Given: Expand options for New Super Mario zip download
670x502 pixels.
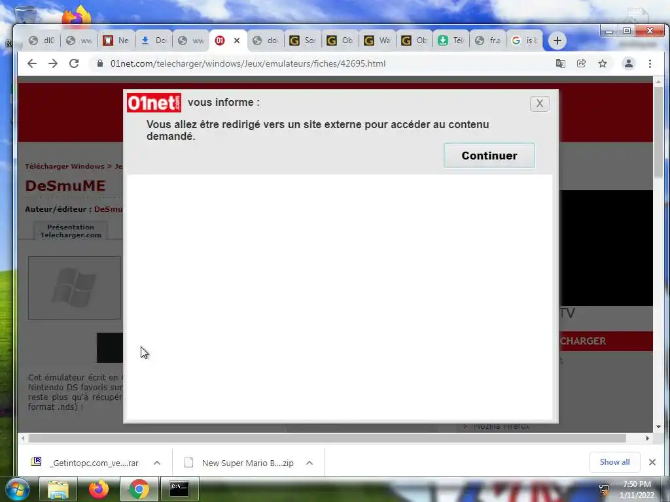Looking at the screenshot, I should [309, 463].
